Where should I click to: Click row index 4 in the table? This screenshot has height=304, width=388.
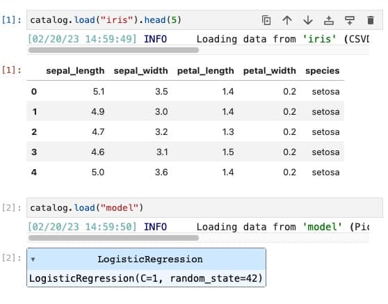[x=34, y=172]
